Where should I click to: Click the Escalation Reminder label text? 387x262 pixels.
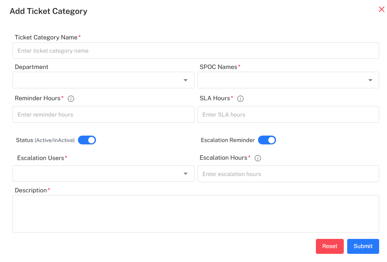coord(227,140)
